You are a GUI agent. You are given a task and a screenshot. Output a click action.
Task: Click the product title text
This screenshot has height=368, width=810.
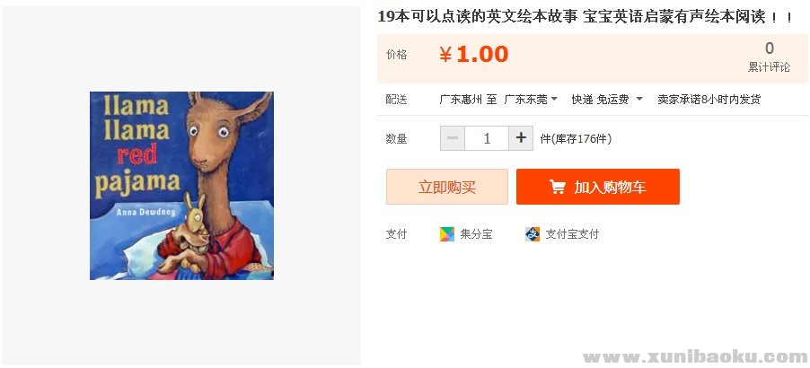coord(585,16)
